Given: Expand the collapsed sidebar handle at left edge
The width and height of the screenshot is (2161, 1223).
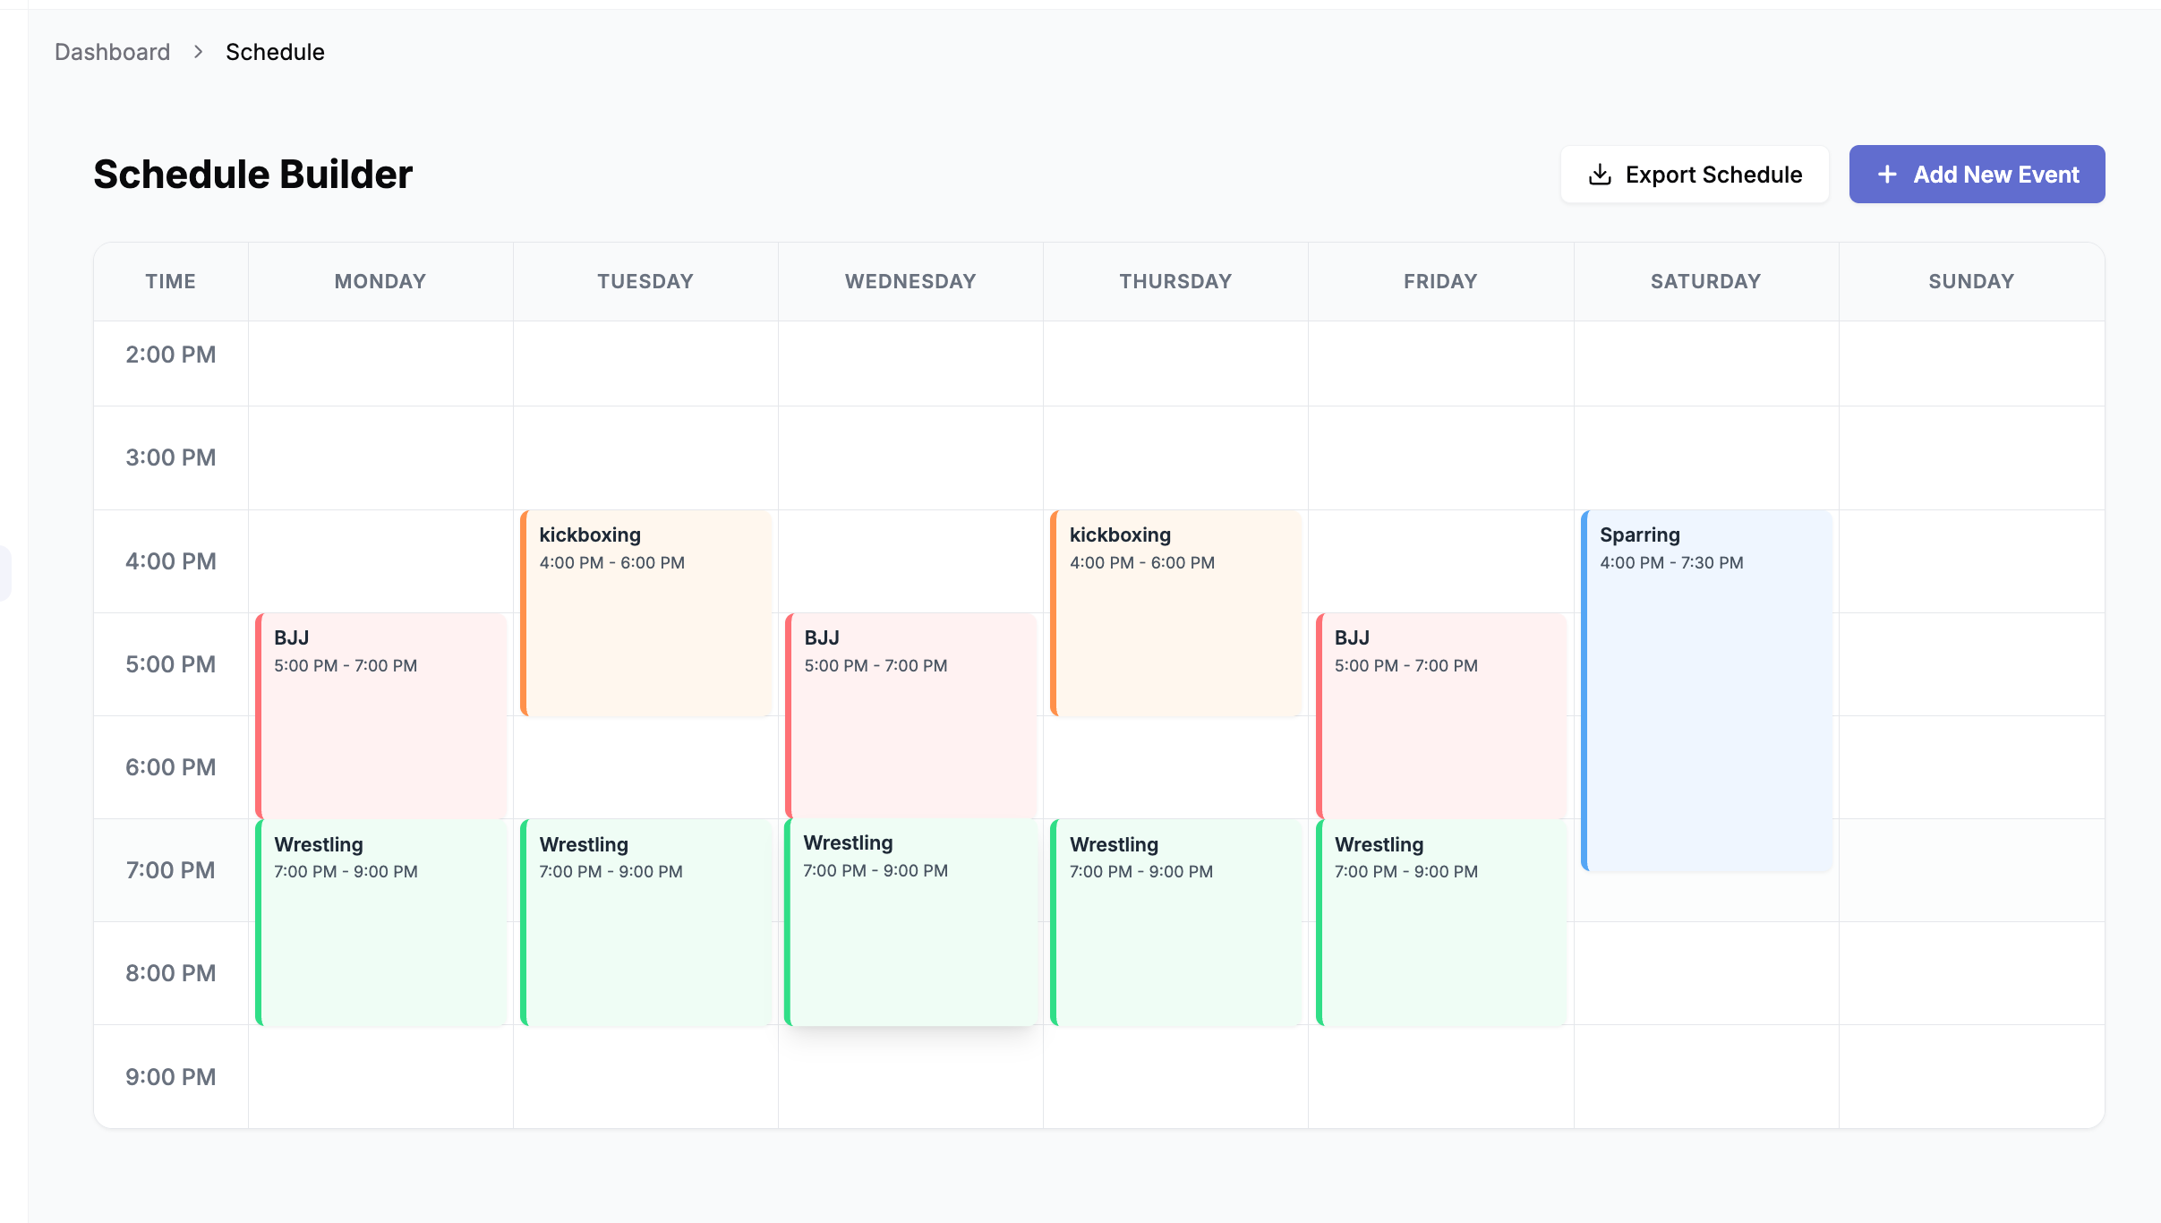Looking at the screenshot, I should tap(4, 573).
